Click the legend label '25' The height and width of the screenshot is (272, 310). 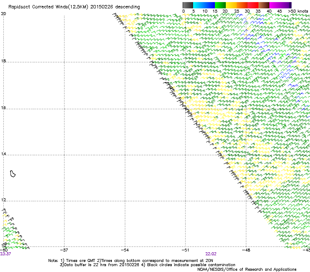coord(237,11)
